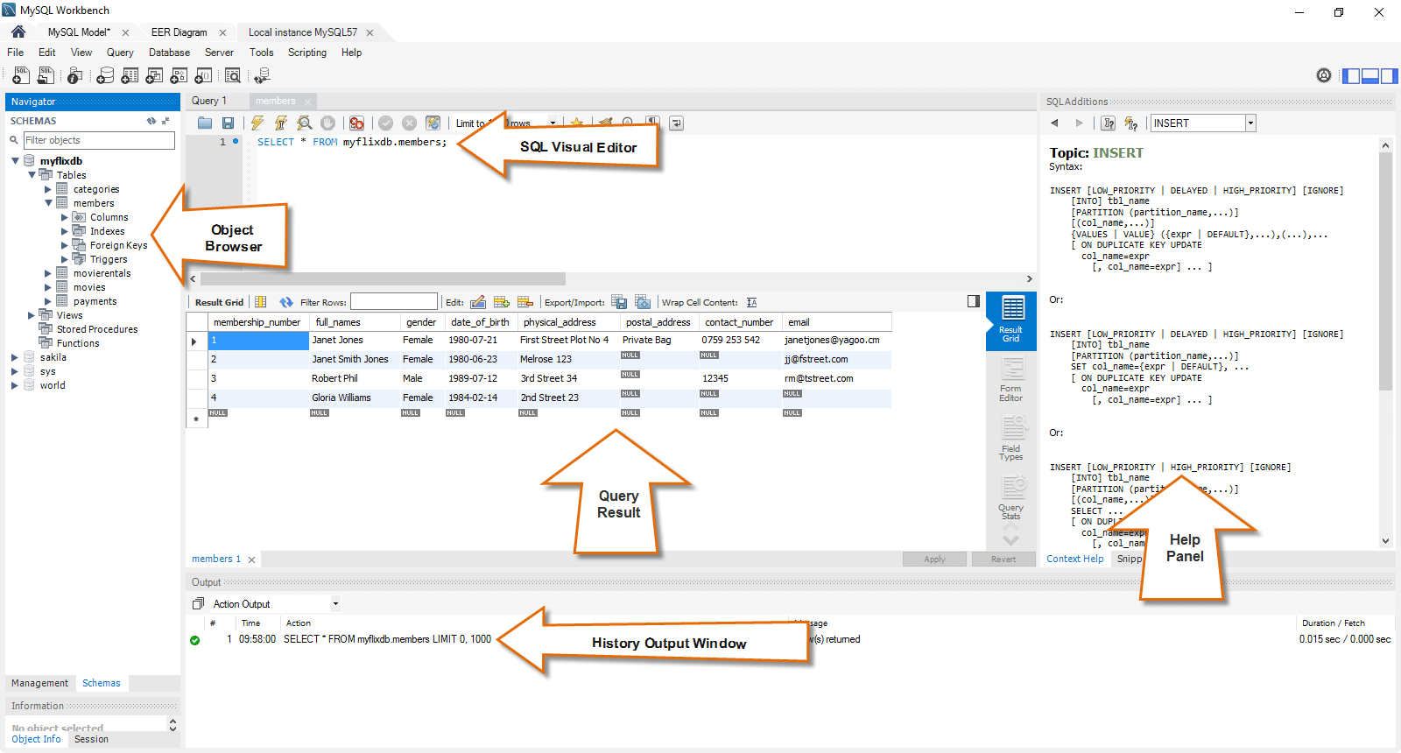The width and height of the screenshot is (1401, 753).
Task: Click the Explain query magnifier icon
Action: 305,123
